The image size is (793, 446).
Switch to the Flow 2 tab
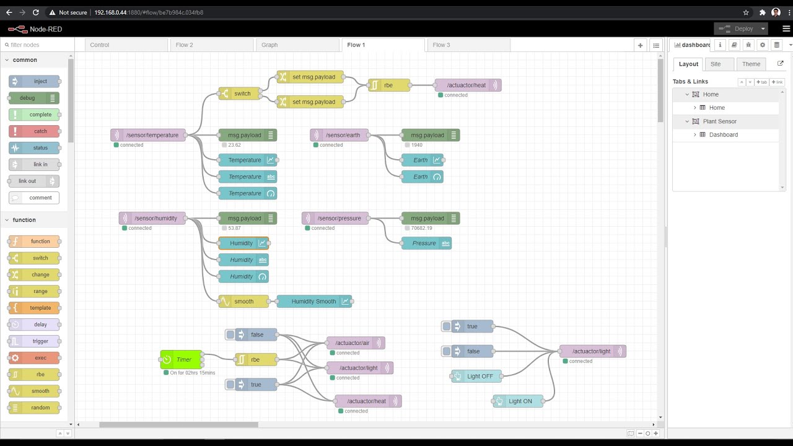pyautogui.click(x=212, y=45)
